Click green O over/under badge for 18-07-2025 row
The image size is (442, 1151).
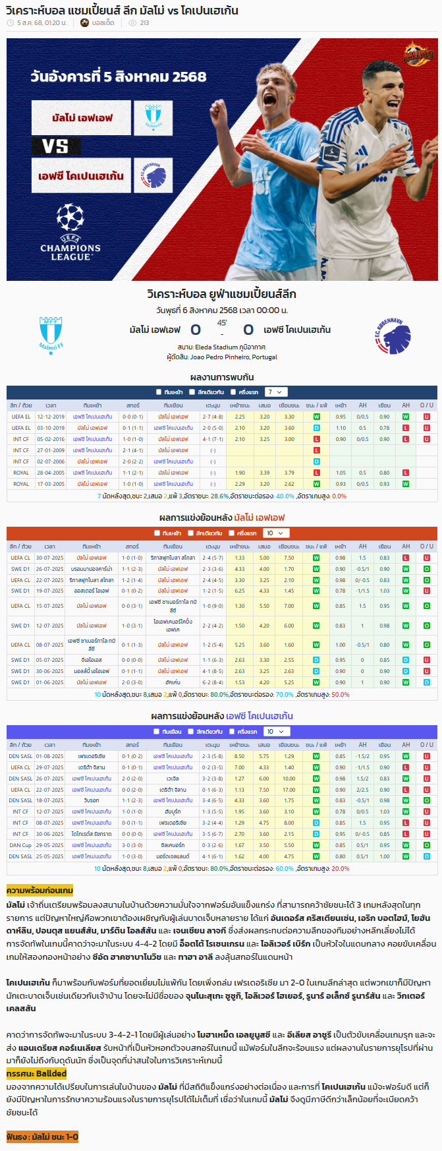pos(427,800)
